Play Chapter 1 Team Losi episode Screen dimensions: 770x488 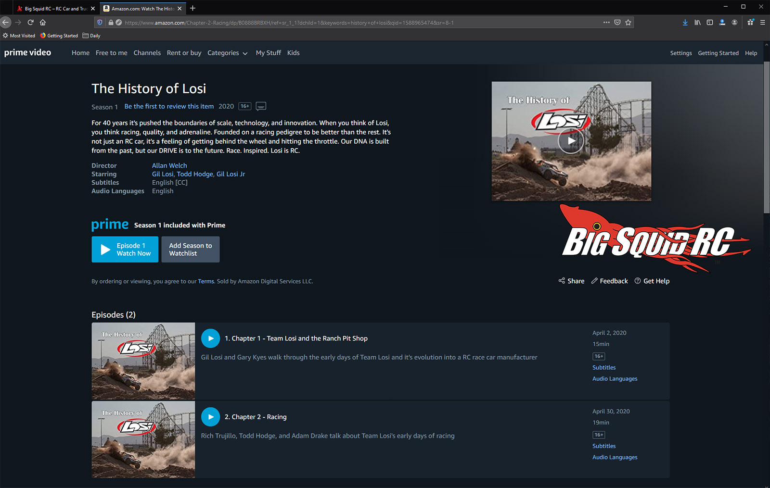(210, 338)
